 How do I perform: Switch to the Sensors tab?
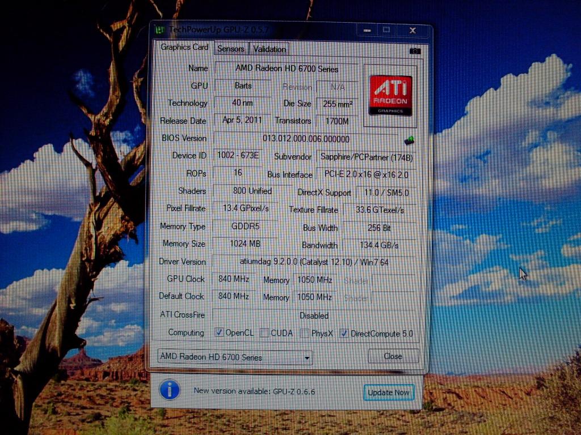pyautogui.click(x=231, y=49)
